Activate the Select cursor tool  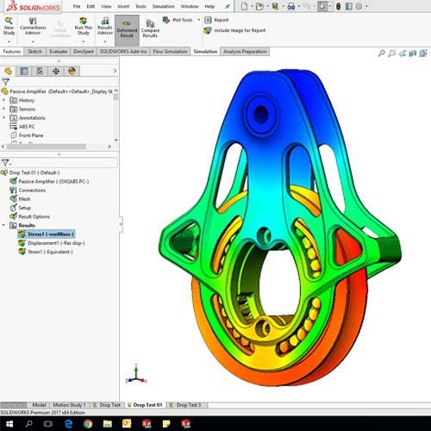coord(322,6)
